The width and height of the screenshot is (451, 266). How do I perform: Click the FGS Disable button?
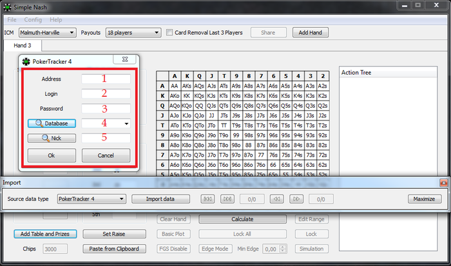(173, 249)
